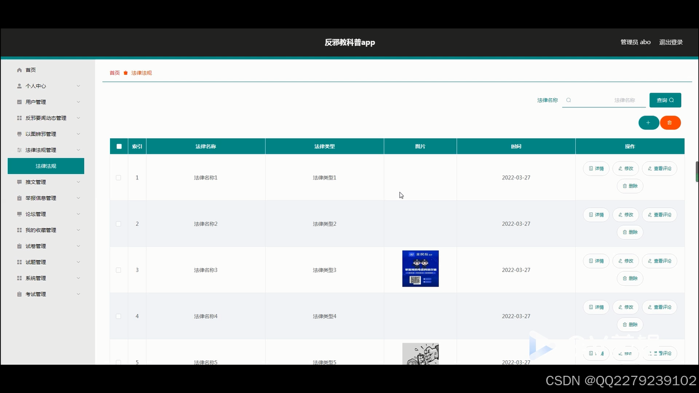Screen dimensions: 699x393
Task: Click the orange trash icon above the table
Action: (x=671, y=122)
